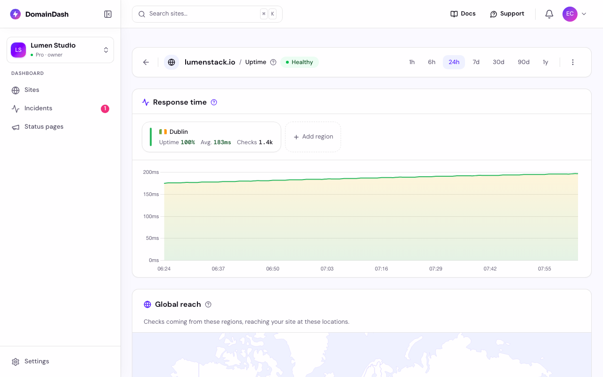Focus the Search sites field
603x377 pixels.
(x=207, y=14)
